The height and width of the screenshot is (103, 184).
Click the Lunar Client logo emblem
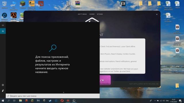[92, 20]
